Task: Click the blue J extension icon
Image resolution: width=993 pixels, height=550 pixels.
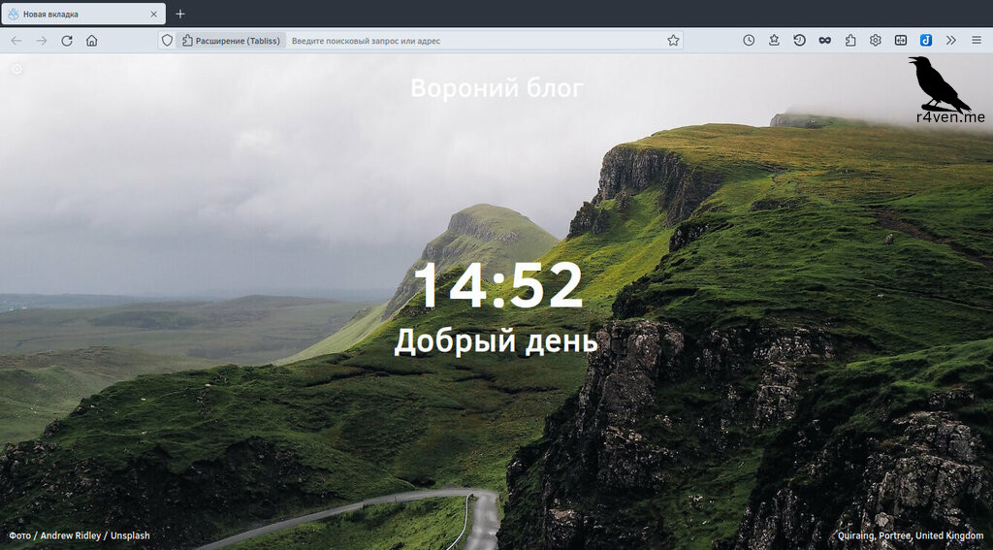Action: tap(926, 41)
